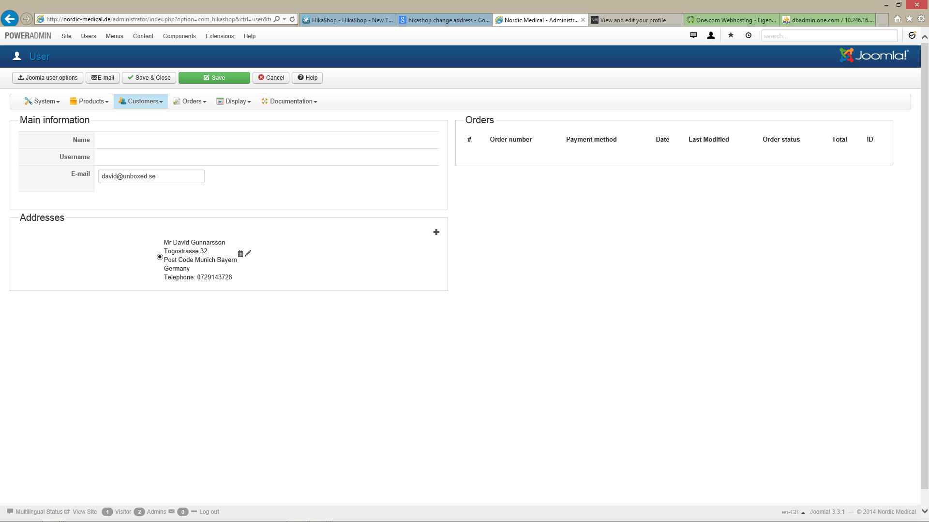Select the David Gunnarsson address radio button
This screenshot has height=522, width=929.
(160, 257)
